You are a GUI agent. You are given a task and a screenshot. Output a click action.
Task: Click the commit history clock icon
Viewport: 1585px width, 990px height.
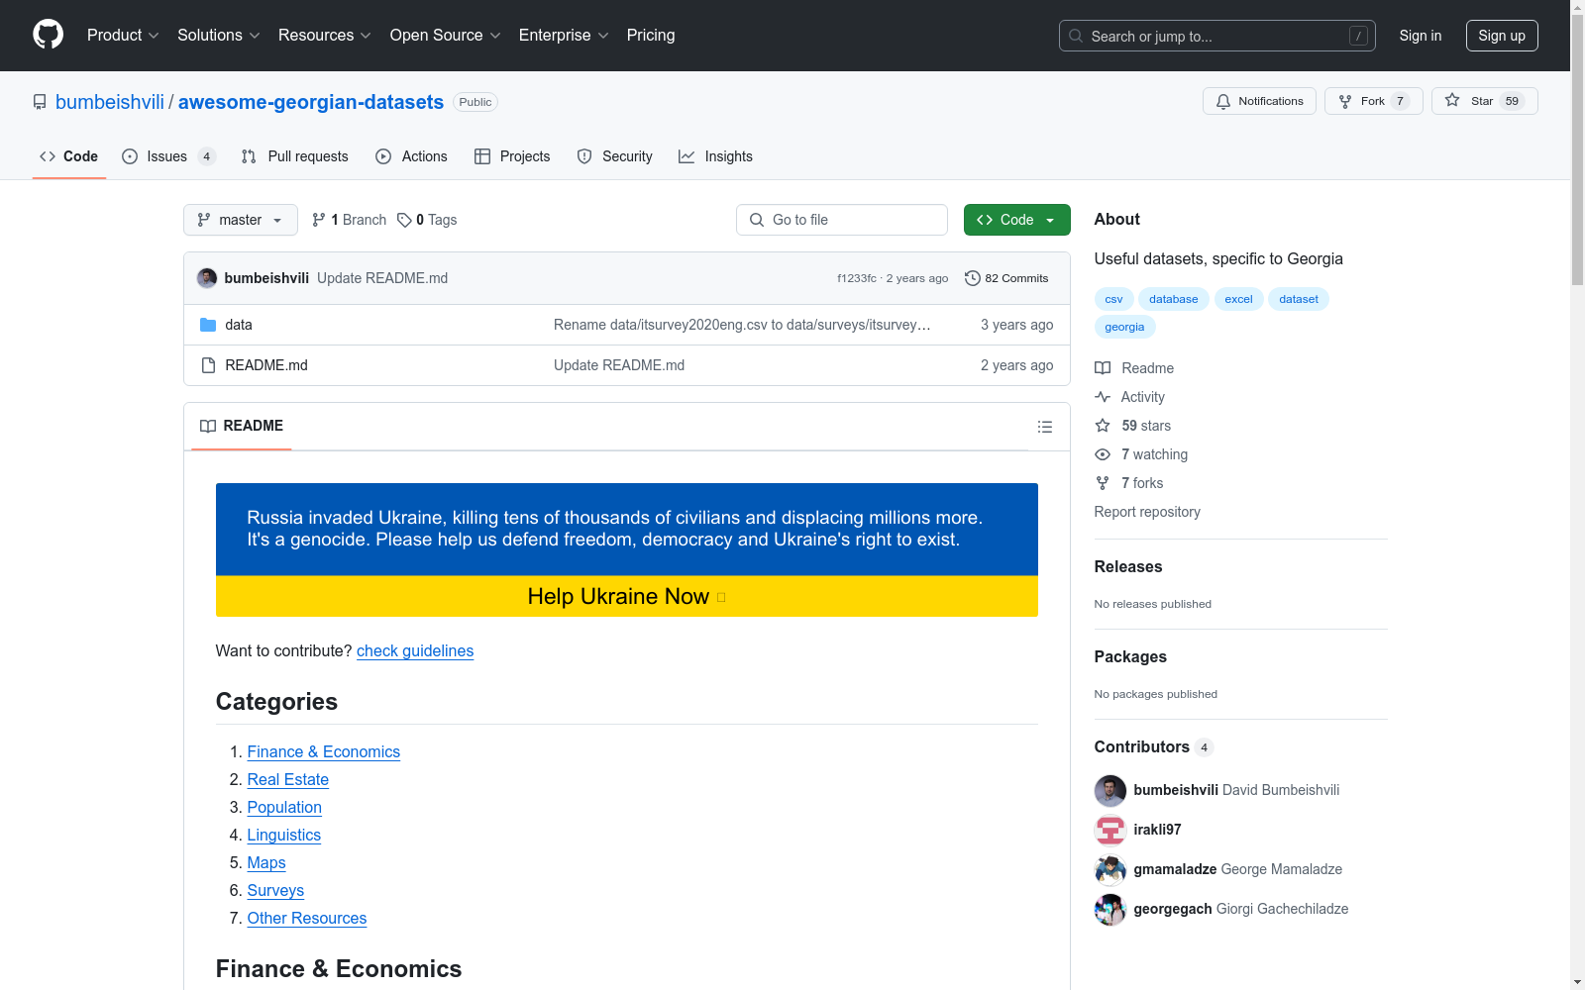point(972,278)
